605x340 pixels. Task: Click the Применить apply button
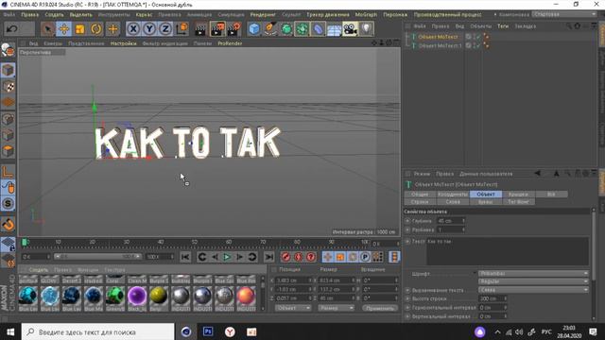pyautogui.click(x=380, y=308)
